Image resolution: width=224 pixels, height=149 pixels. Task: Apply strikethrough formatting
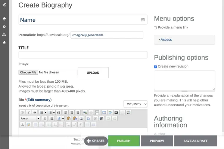click(35, 112)
